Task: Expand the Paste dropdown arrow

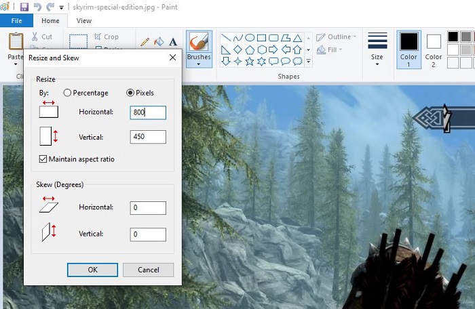Action: pyautogui.click(x=16, y=64)
